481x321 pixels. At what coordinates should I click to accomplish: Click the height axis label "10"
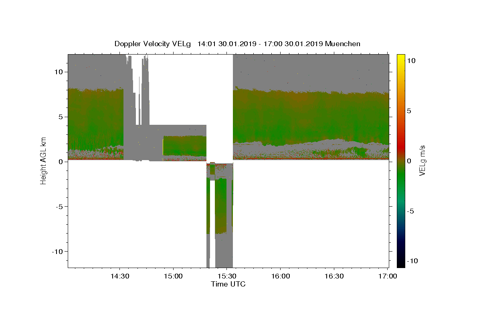pos(59,72)
